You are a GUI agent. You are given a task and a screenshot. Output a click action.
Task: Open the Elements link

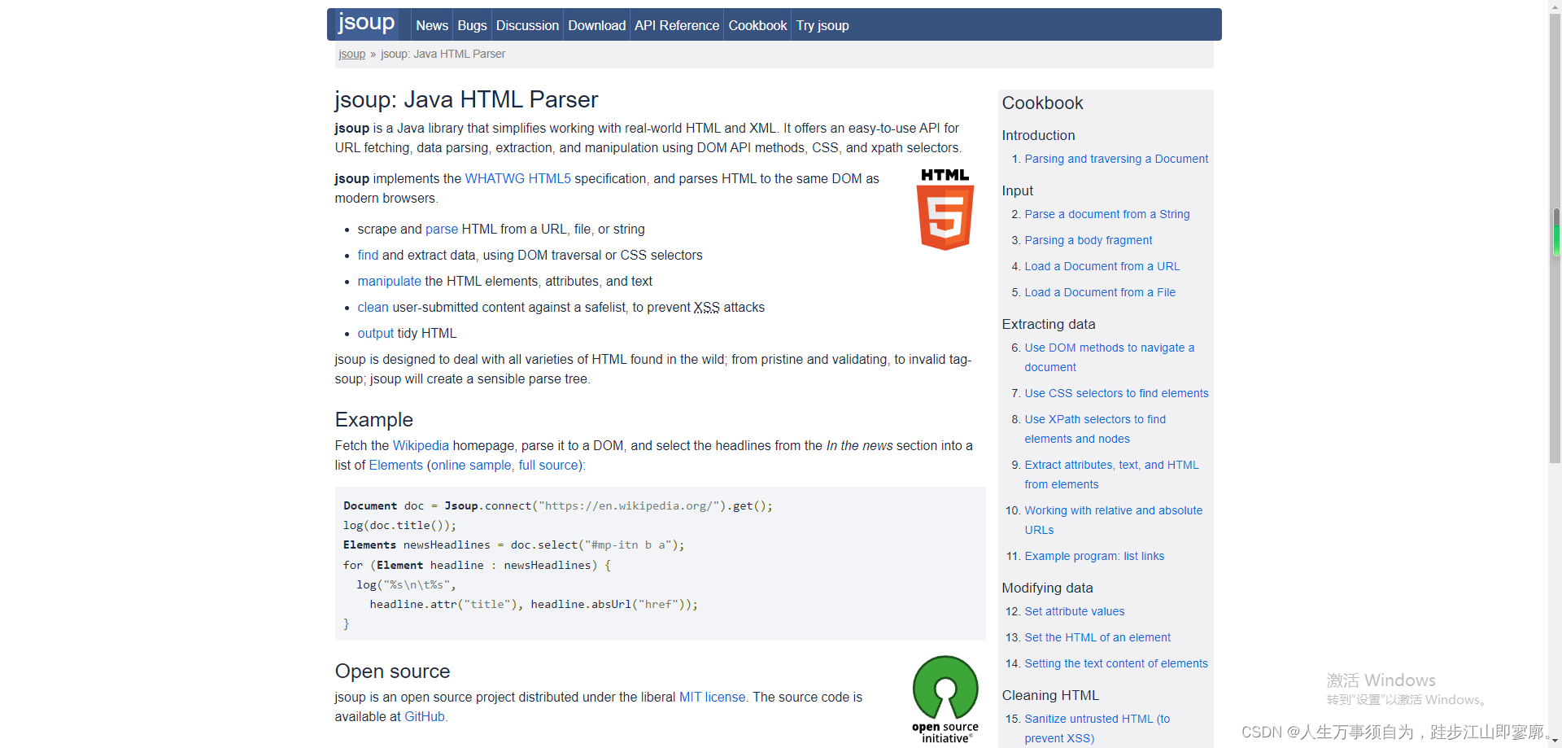pyautogui.click(x=395, y=465)
